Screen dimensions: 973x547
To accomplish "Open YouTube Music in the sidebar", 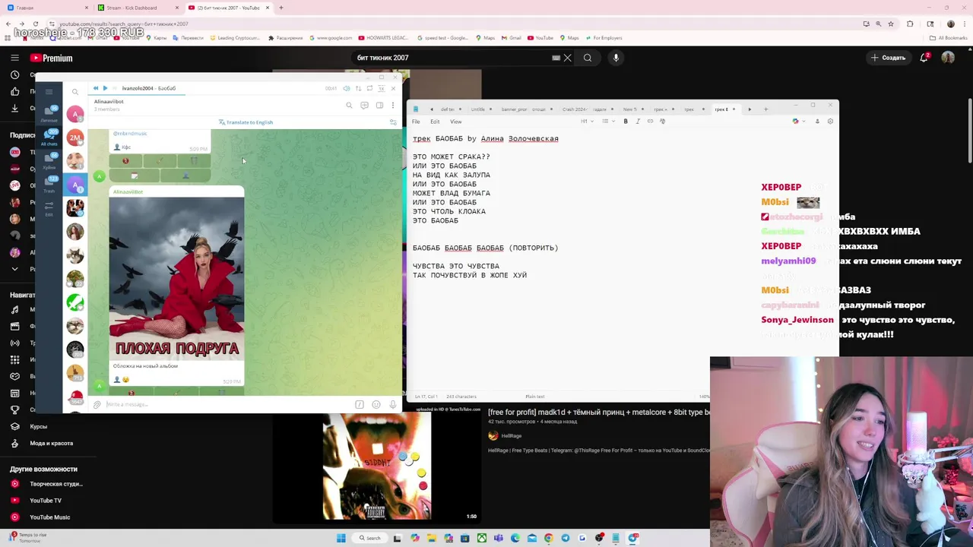I will [49, 517].
